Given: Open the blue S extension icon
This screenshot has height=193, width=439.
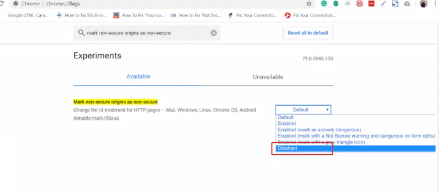Looking at the screenshot, I should pos(395,4).
